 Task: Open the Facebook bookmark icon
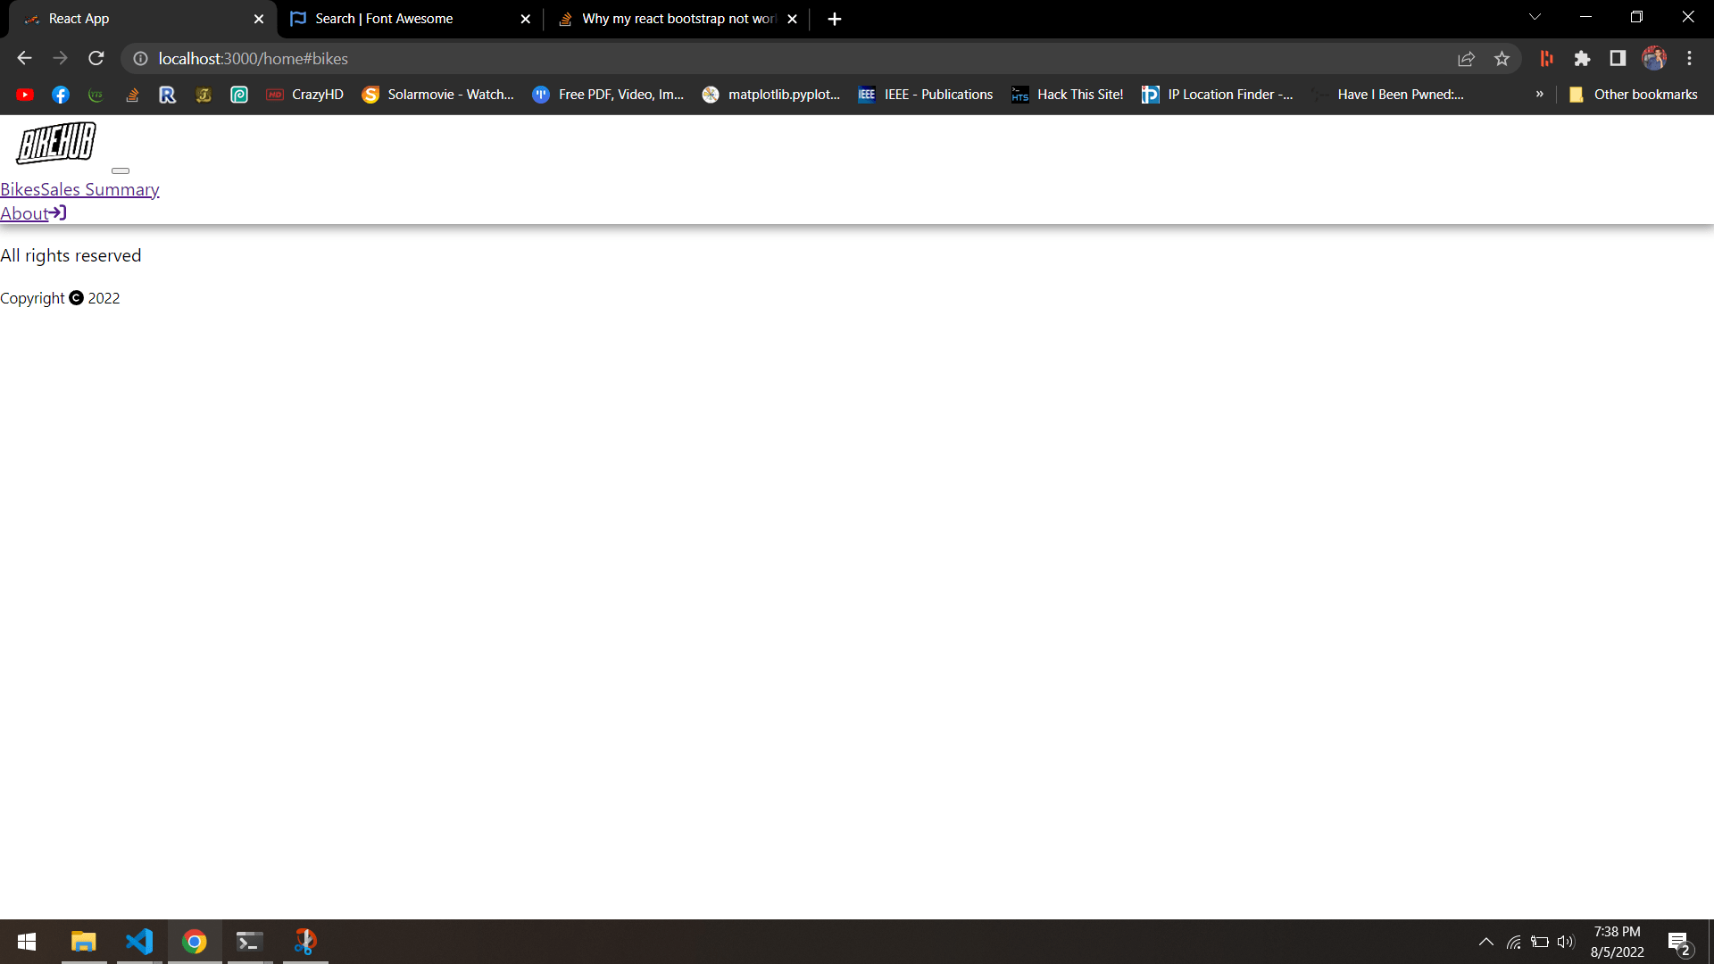point(60,94)
